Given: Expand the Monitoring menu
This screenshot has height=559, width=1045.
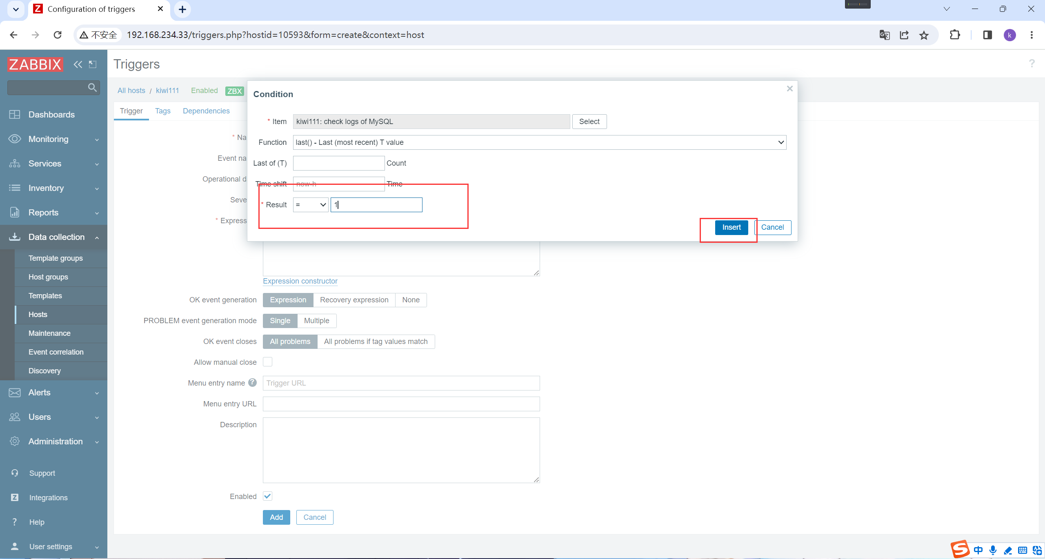Looking at the screenshot, I should [x=53, y=139].
